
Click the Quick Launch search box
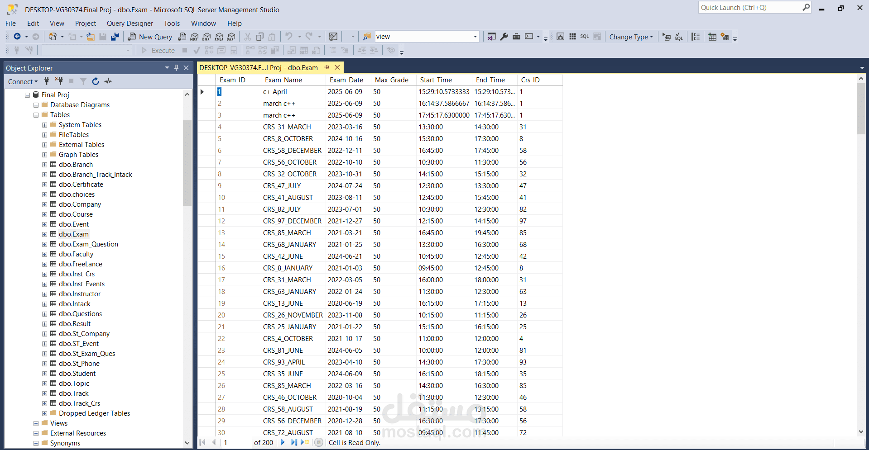pos(751,8)
